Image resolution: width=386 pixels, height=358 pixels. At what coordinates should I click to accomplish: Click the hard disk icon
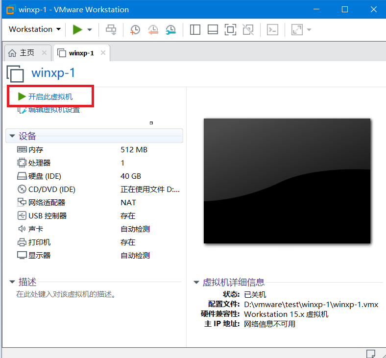tap(22, 176)
